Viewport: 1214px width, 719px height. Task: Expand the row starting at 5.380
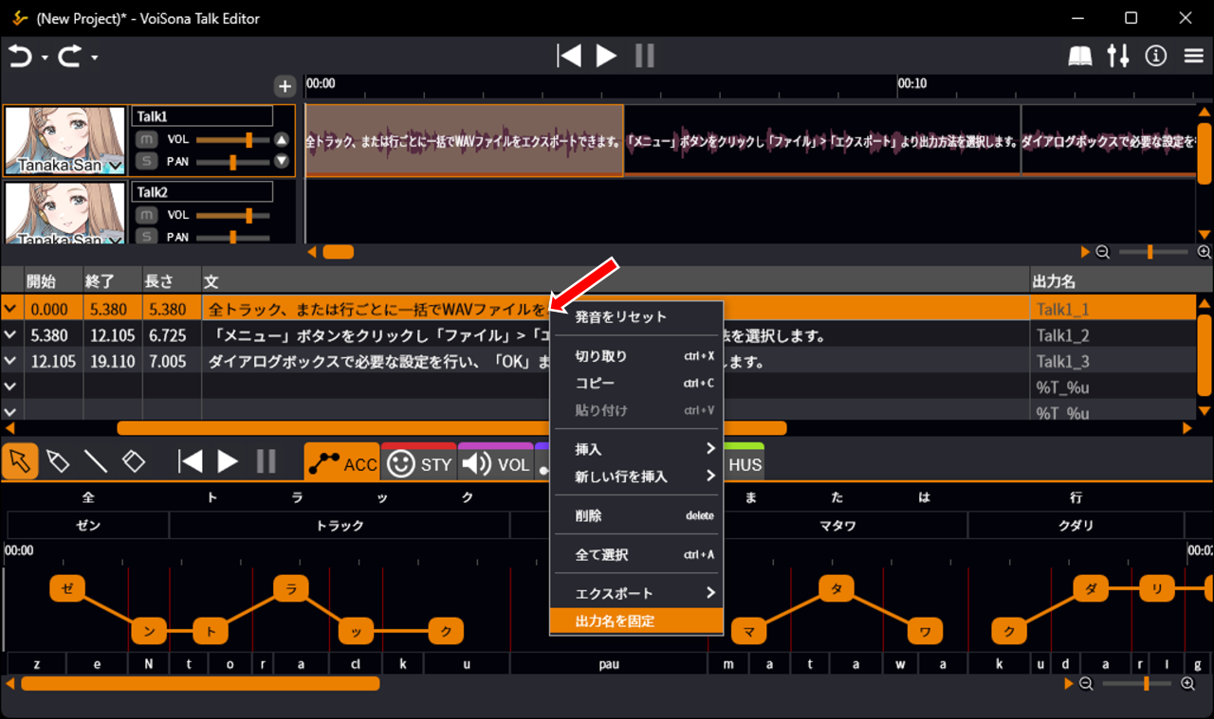pos(10,335)
